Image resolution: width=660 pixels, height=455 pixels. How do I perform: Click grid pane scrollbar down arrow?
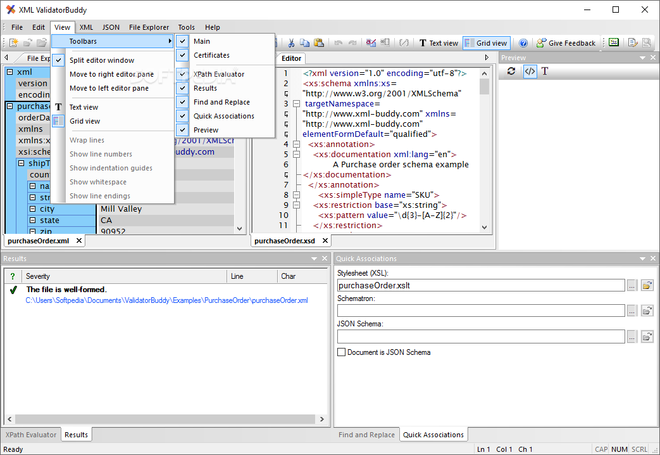[239, 229]
